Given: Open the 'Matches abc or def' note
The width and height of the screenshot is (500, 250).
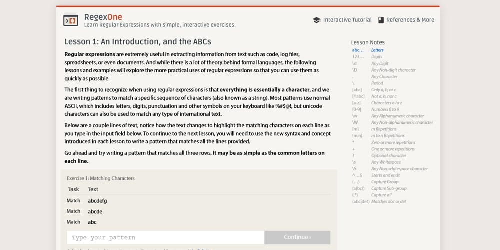Looking at the screenshot, I should (388, 201).
